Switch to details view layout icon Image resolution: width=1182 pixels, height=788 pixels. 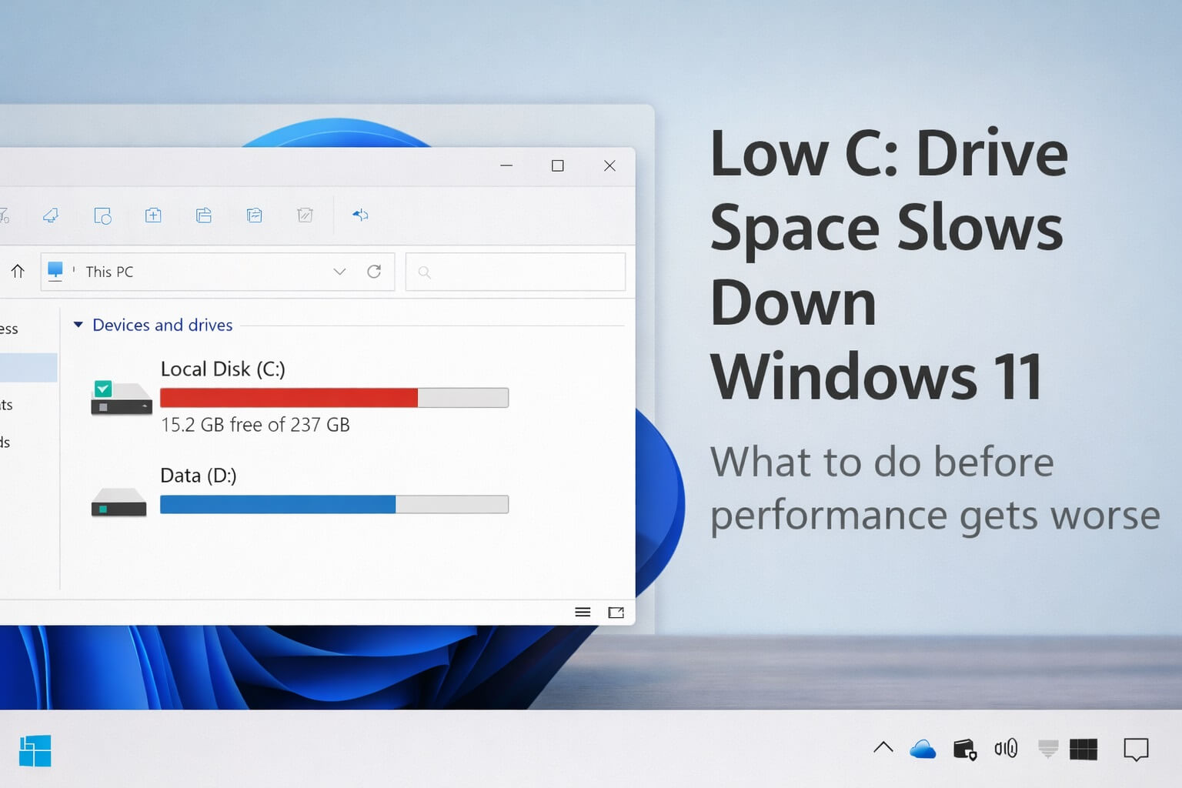click(583, 613)
